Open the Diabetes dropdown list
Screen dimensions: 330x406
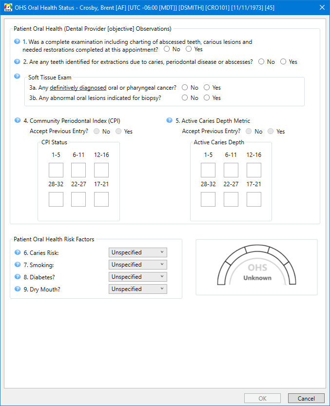[x=137, y=277]
